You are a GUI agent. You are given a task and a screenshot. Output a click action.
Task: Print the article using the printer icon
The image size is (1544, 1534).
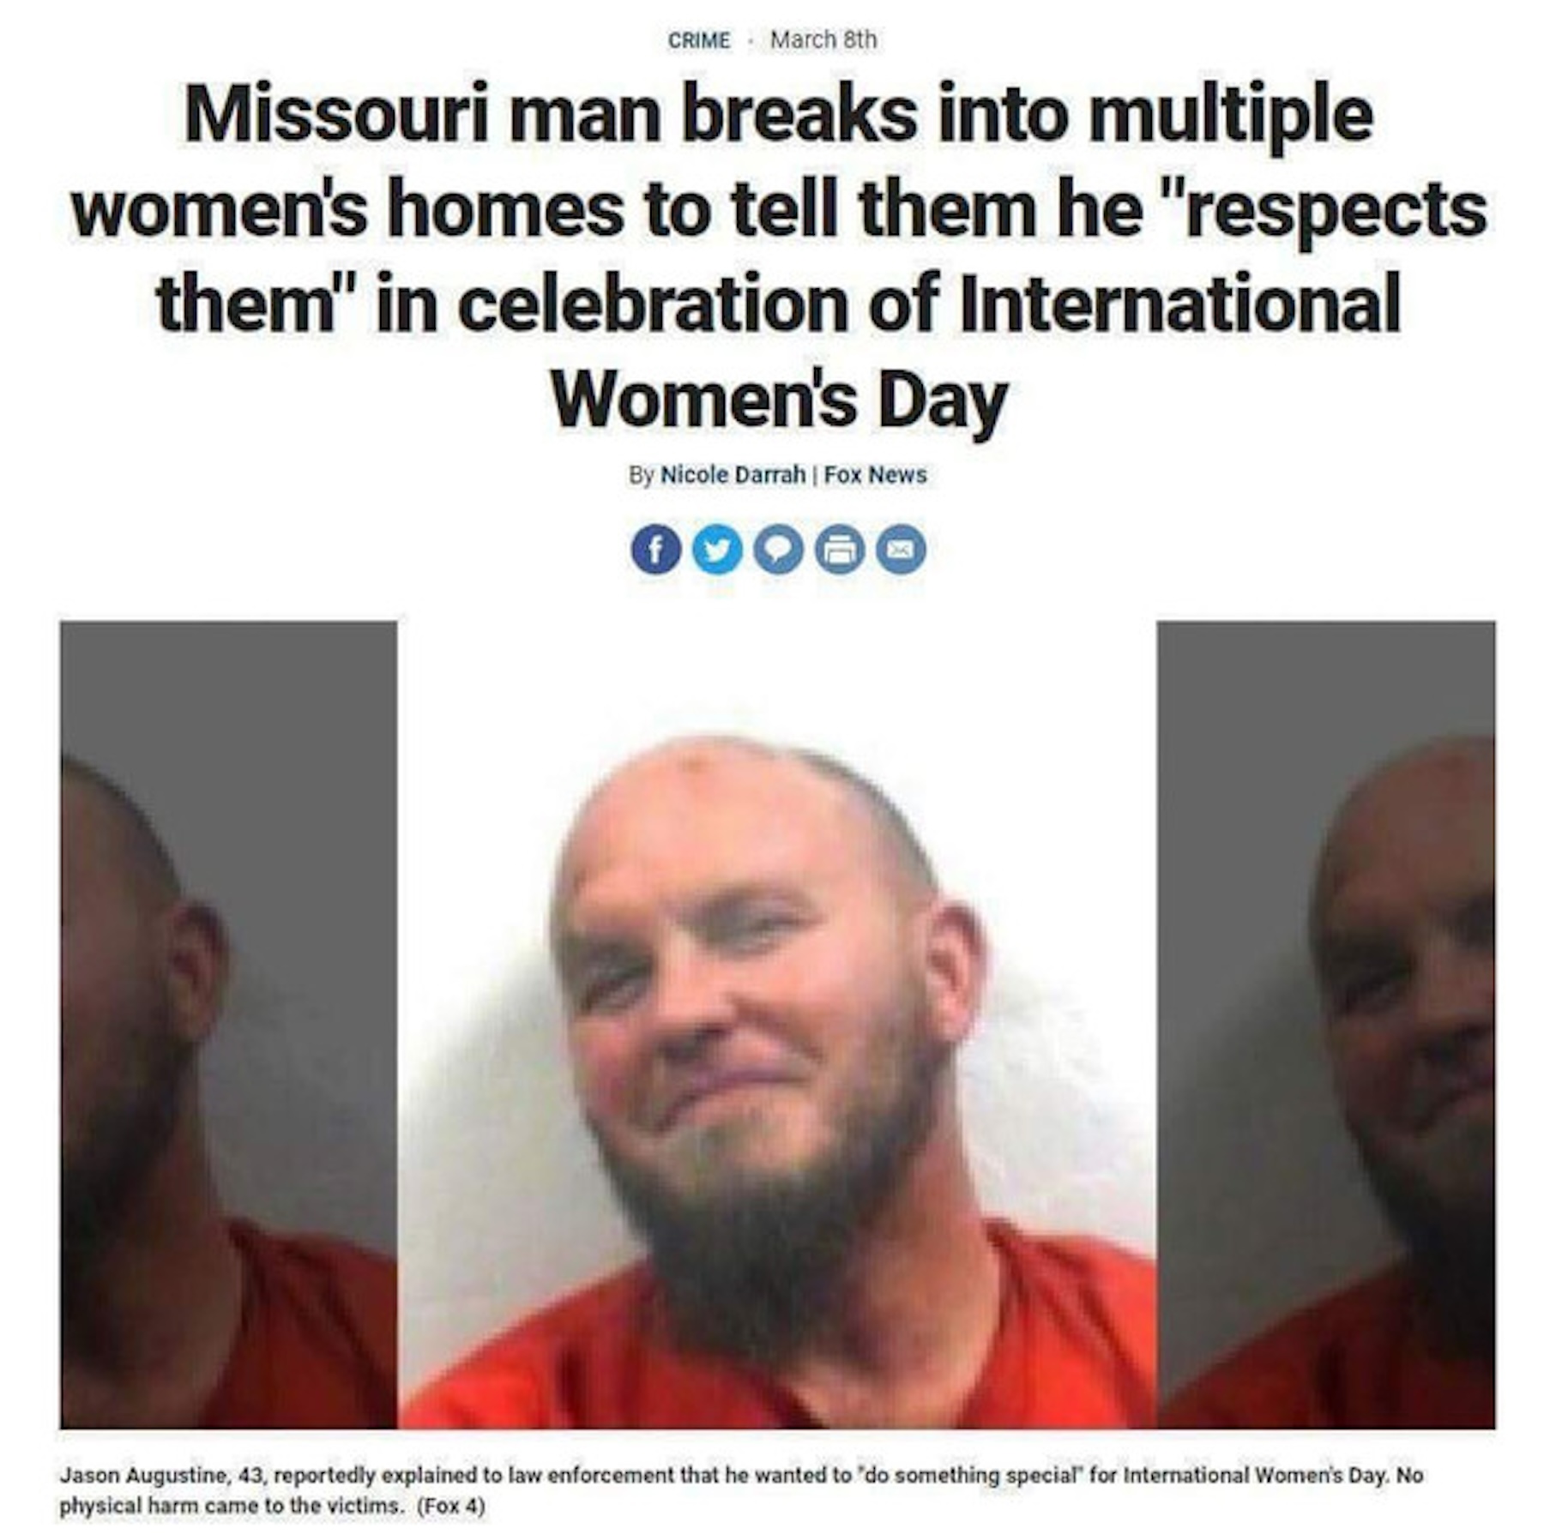point(839,550)
